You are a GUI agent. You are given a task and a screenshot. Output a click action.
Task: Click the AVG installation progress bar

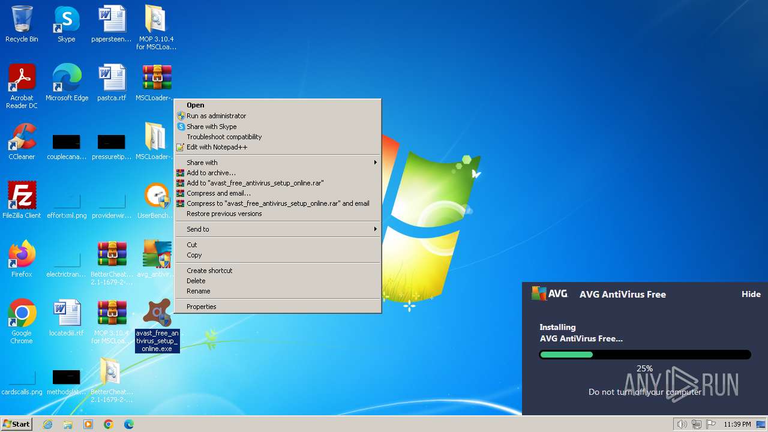point(645,355)
